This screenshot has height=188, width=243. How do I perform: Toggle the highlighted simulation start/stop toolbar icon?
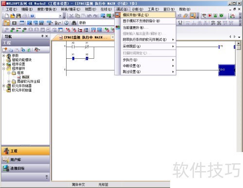tap(192, 16)
